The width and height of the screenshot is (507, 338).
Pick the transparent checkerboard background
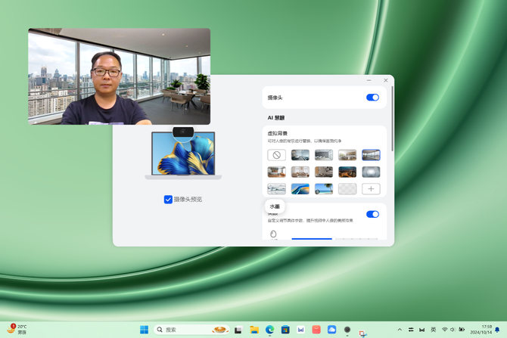tap(347, 189)
